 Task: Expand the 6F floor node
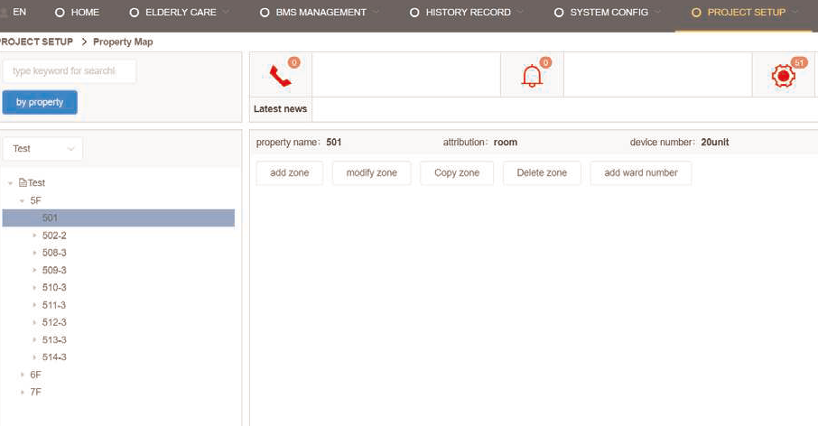coord(22,375)
